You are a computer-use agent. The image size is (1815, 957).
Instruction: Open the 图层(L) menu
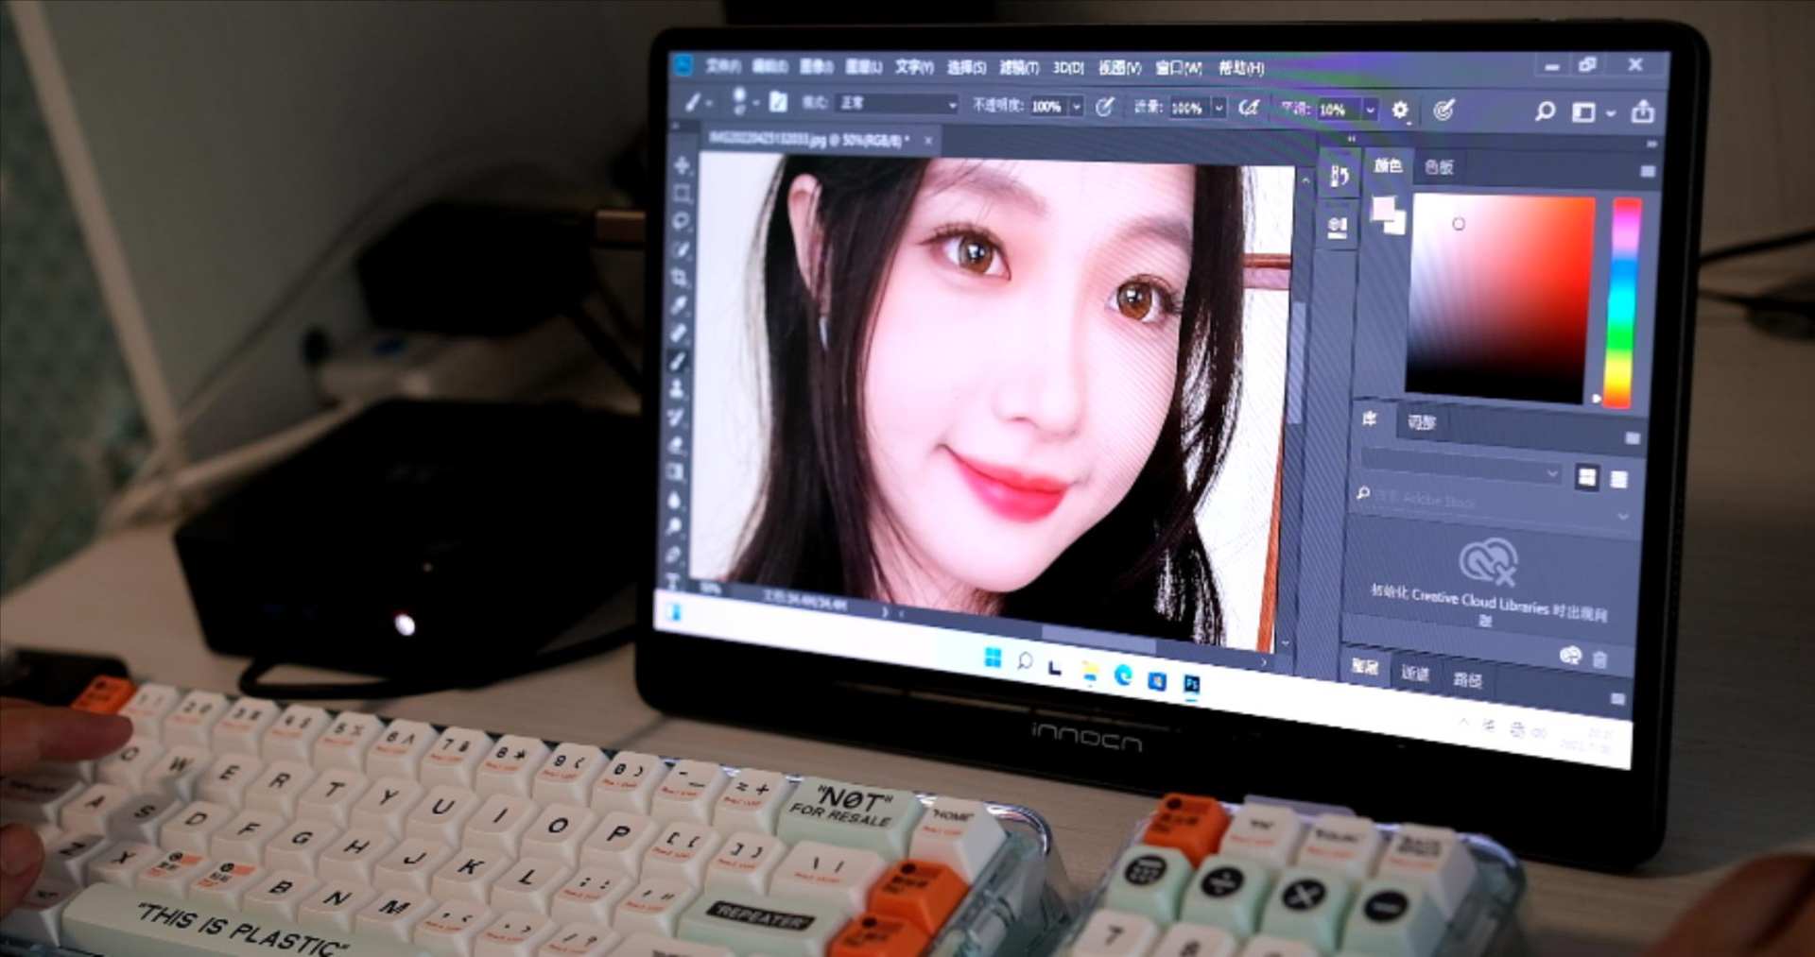tap(863, 66)
